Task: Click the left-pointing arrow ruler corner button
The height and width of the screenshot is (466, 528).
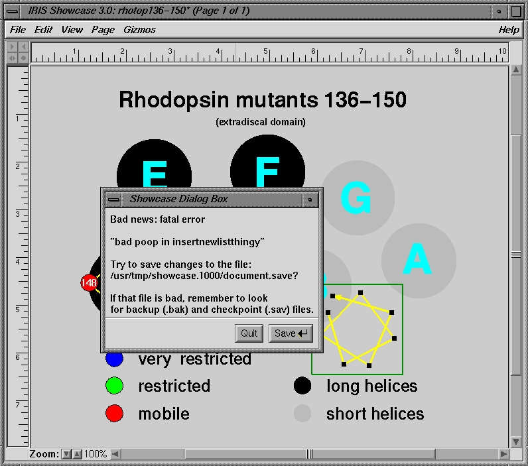Action: pos(23,46)
